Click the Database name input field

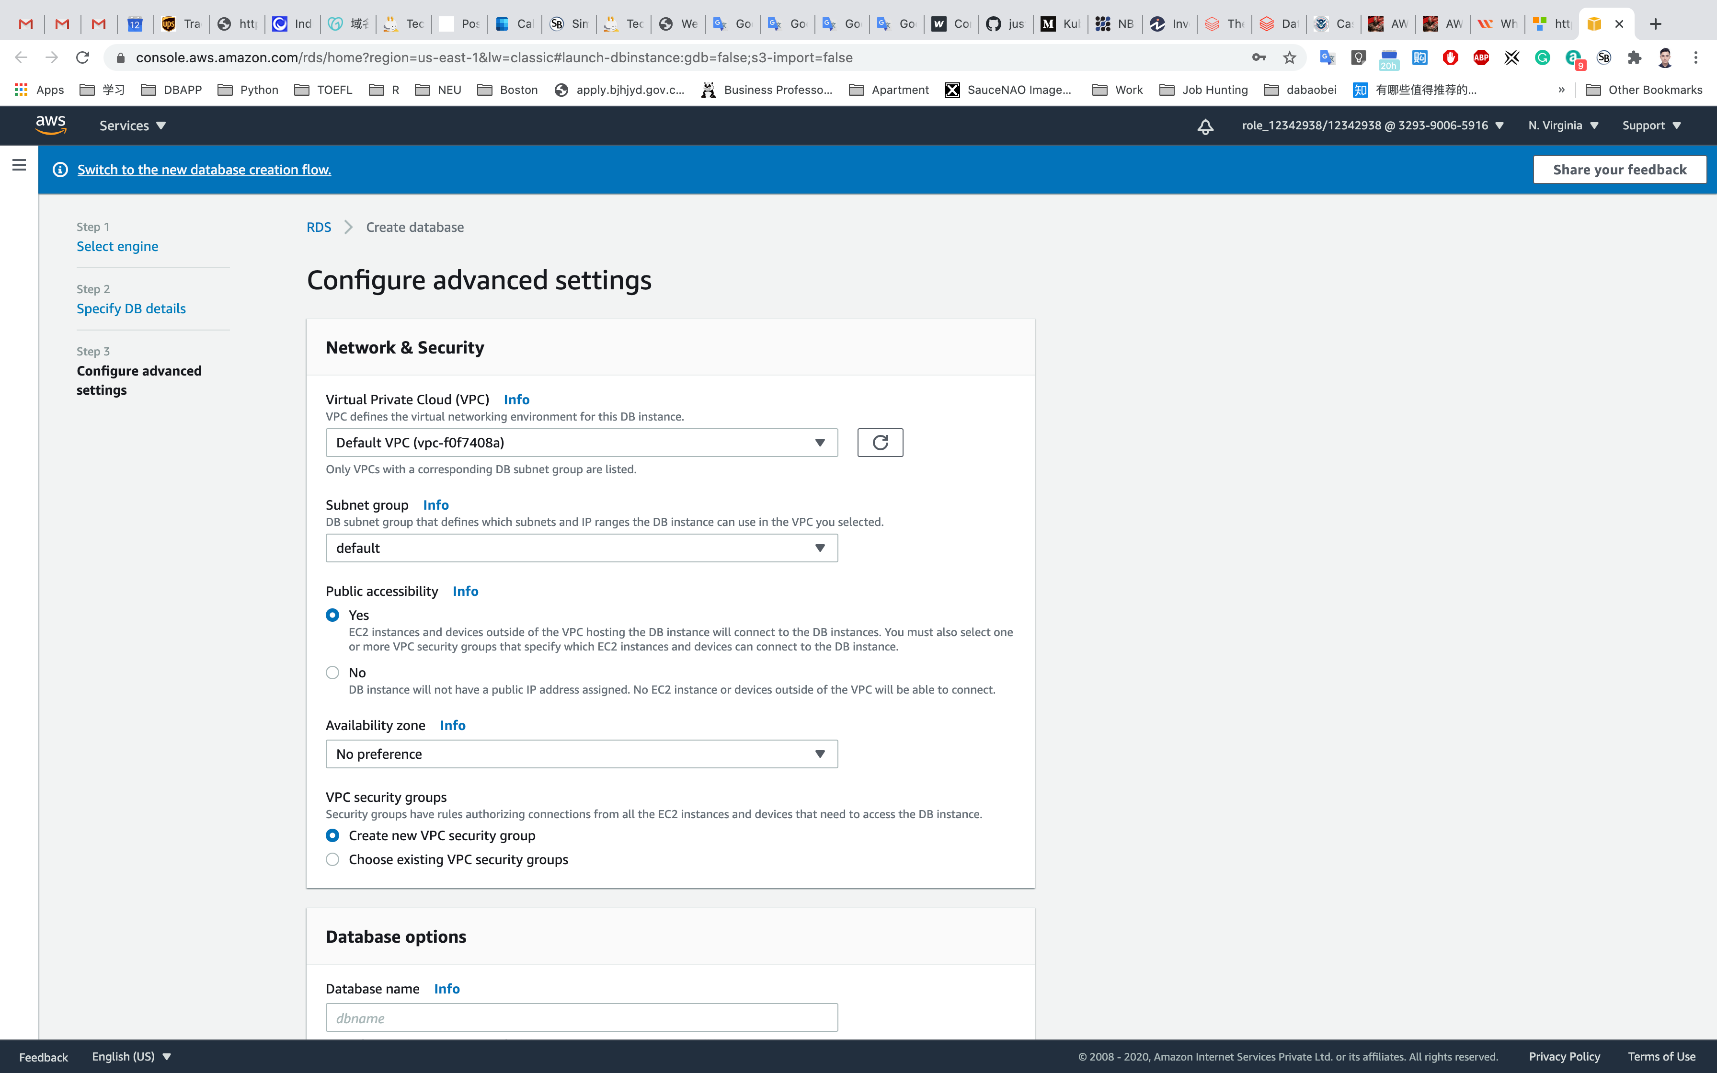(x=581, y=1017)
